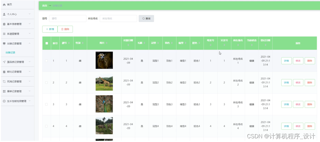
Task: Sort by the 图片 column sort arrows
Action: [107, 43]
